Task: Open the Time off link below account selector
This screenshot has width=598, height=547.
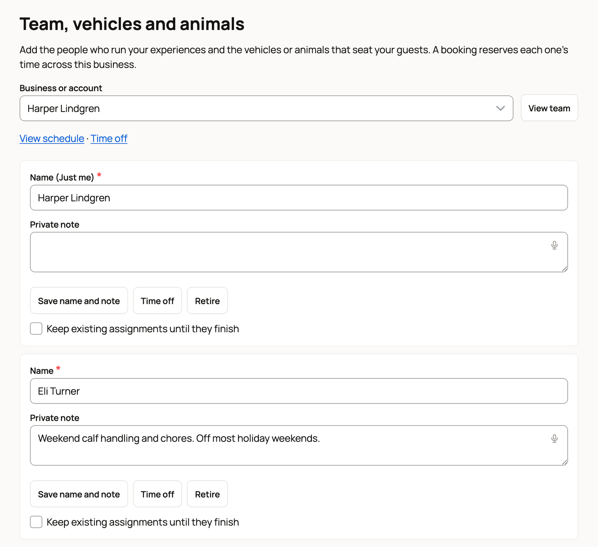Action: point(109,138)
